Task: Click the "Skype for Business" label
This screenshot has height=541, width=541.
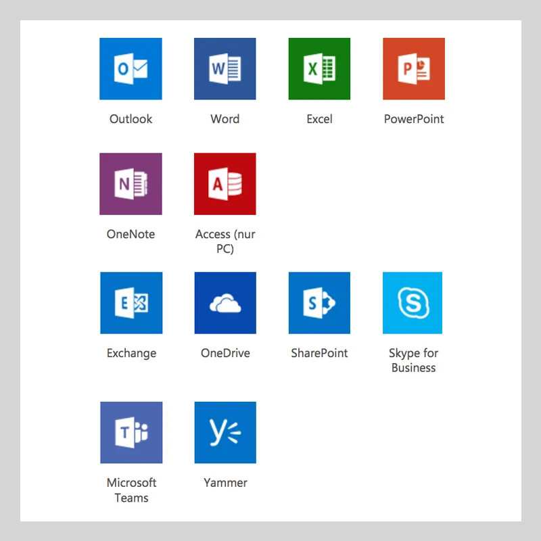Action: pos(413,360)
